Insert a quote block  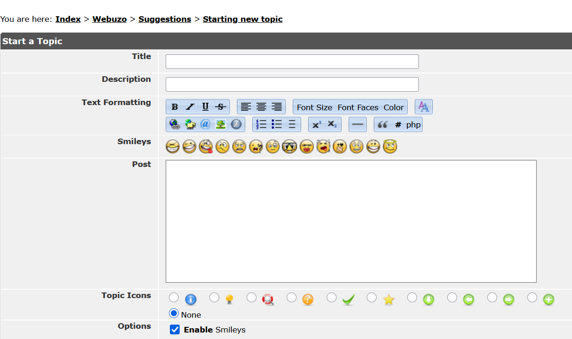[x=383, y=125]
